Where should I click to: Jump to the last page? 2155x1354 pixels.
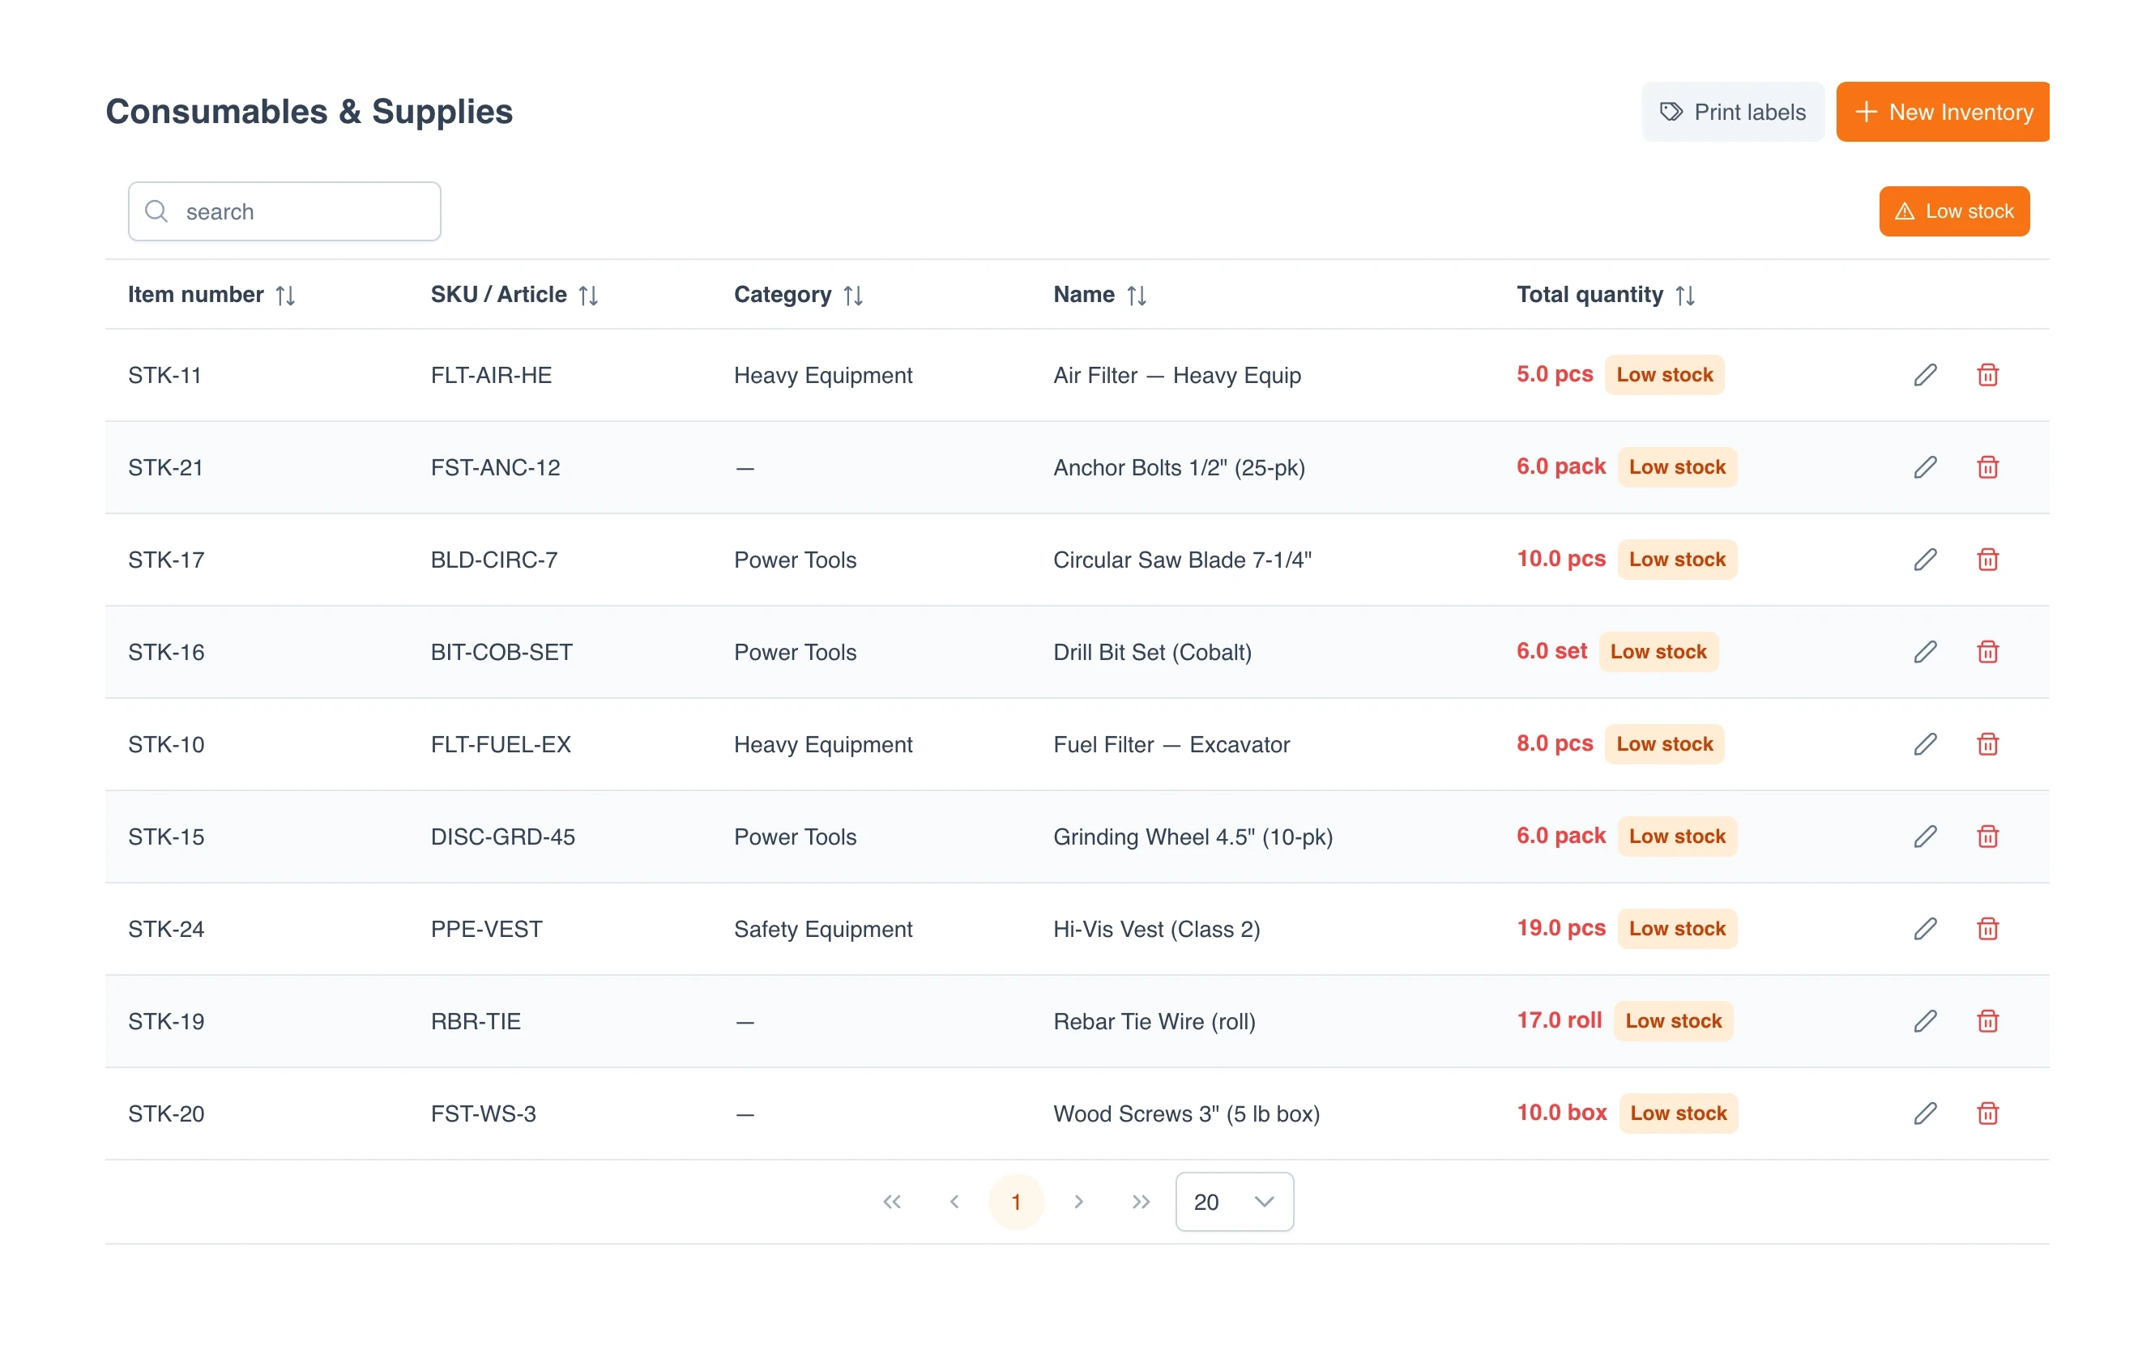point(1140,1201)
